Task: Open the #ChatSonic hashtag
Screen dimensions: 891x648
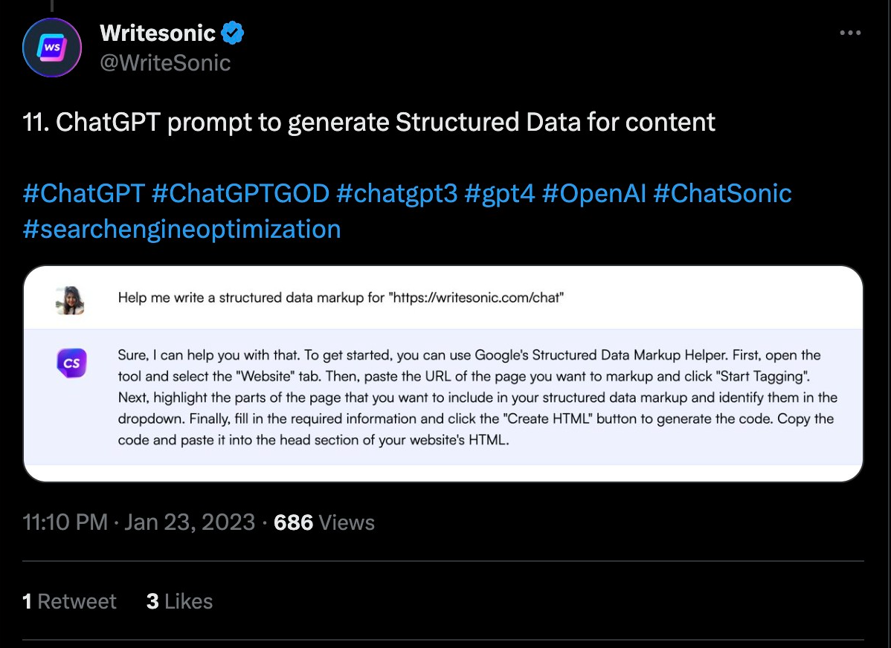Action: click(x=722, y=193)
